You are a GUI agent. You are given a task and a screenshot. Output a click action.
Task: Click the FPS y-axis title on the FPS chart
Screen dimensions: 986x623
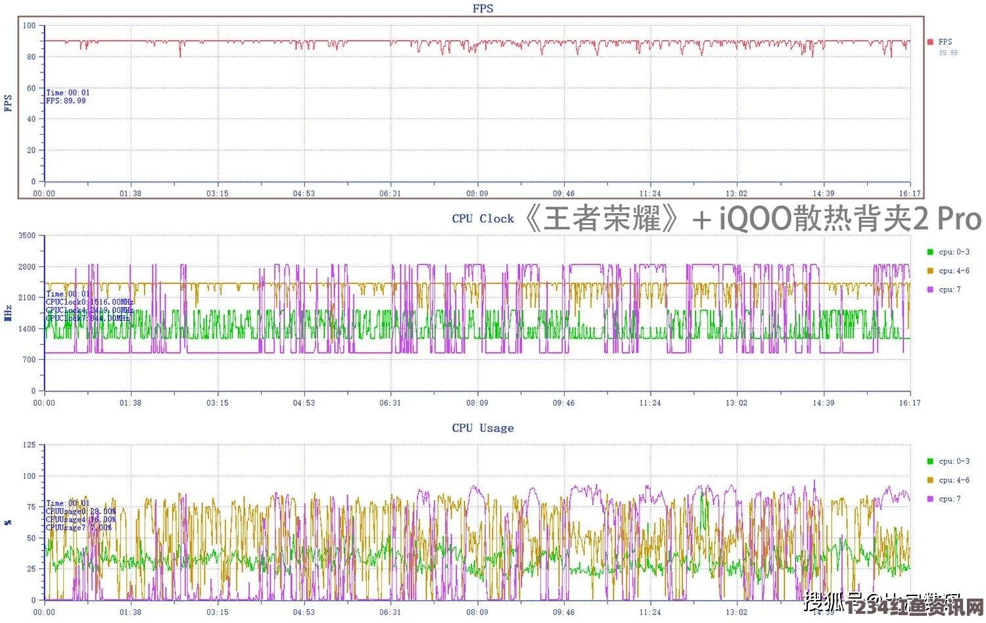point(9,103)
